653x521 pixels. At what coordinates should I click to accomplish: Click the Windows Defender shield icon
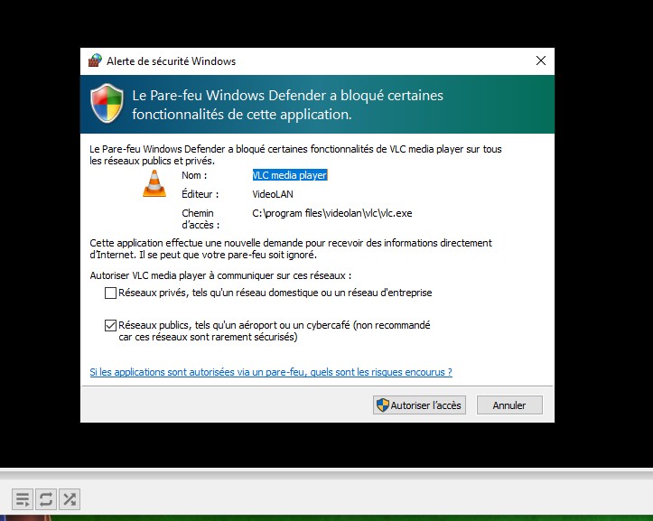(x=107, y=103)
